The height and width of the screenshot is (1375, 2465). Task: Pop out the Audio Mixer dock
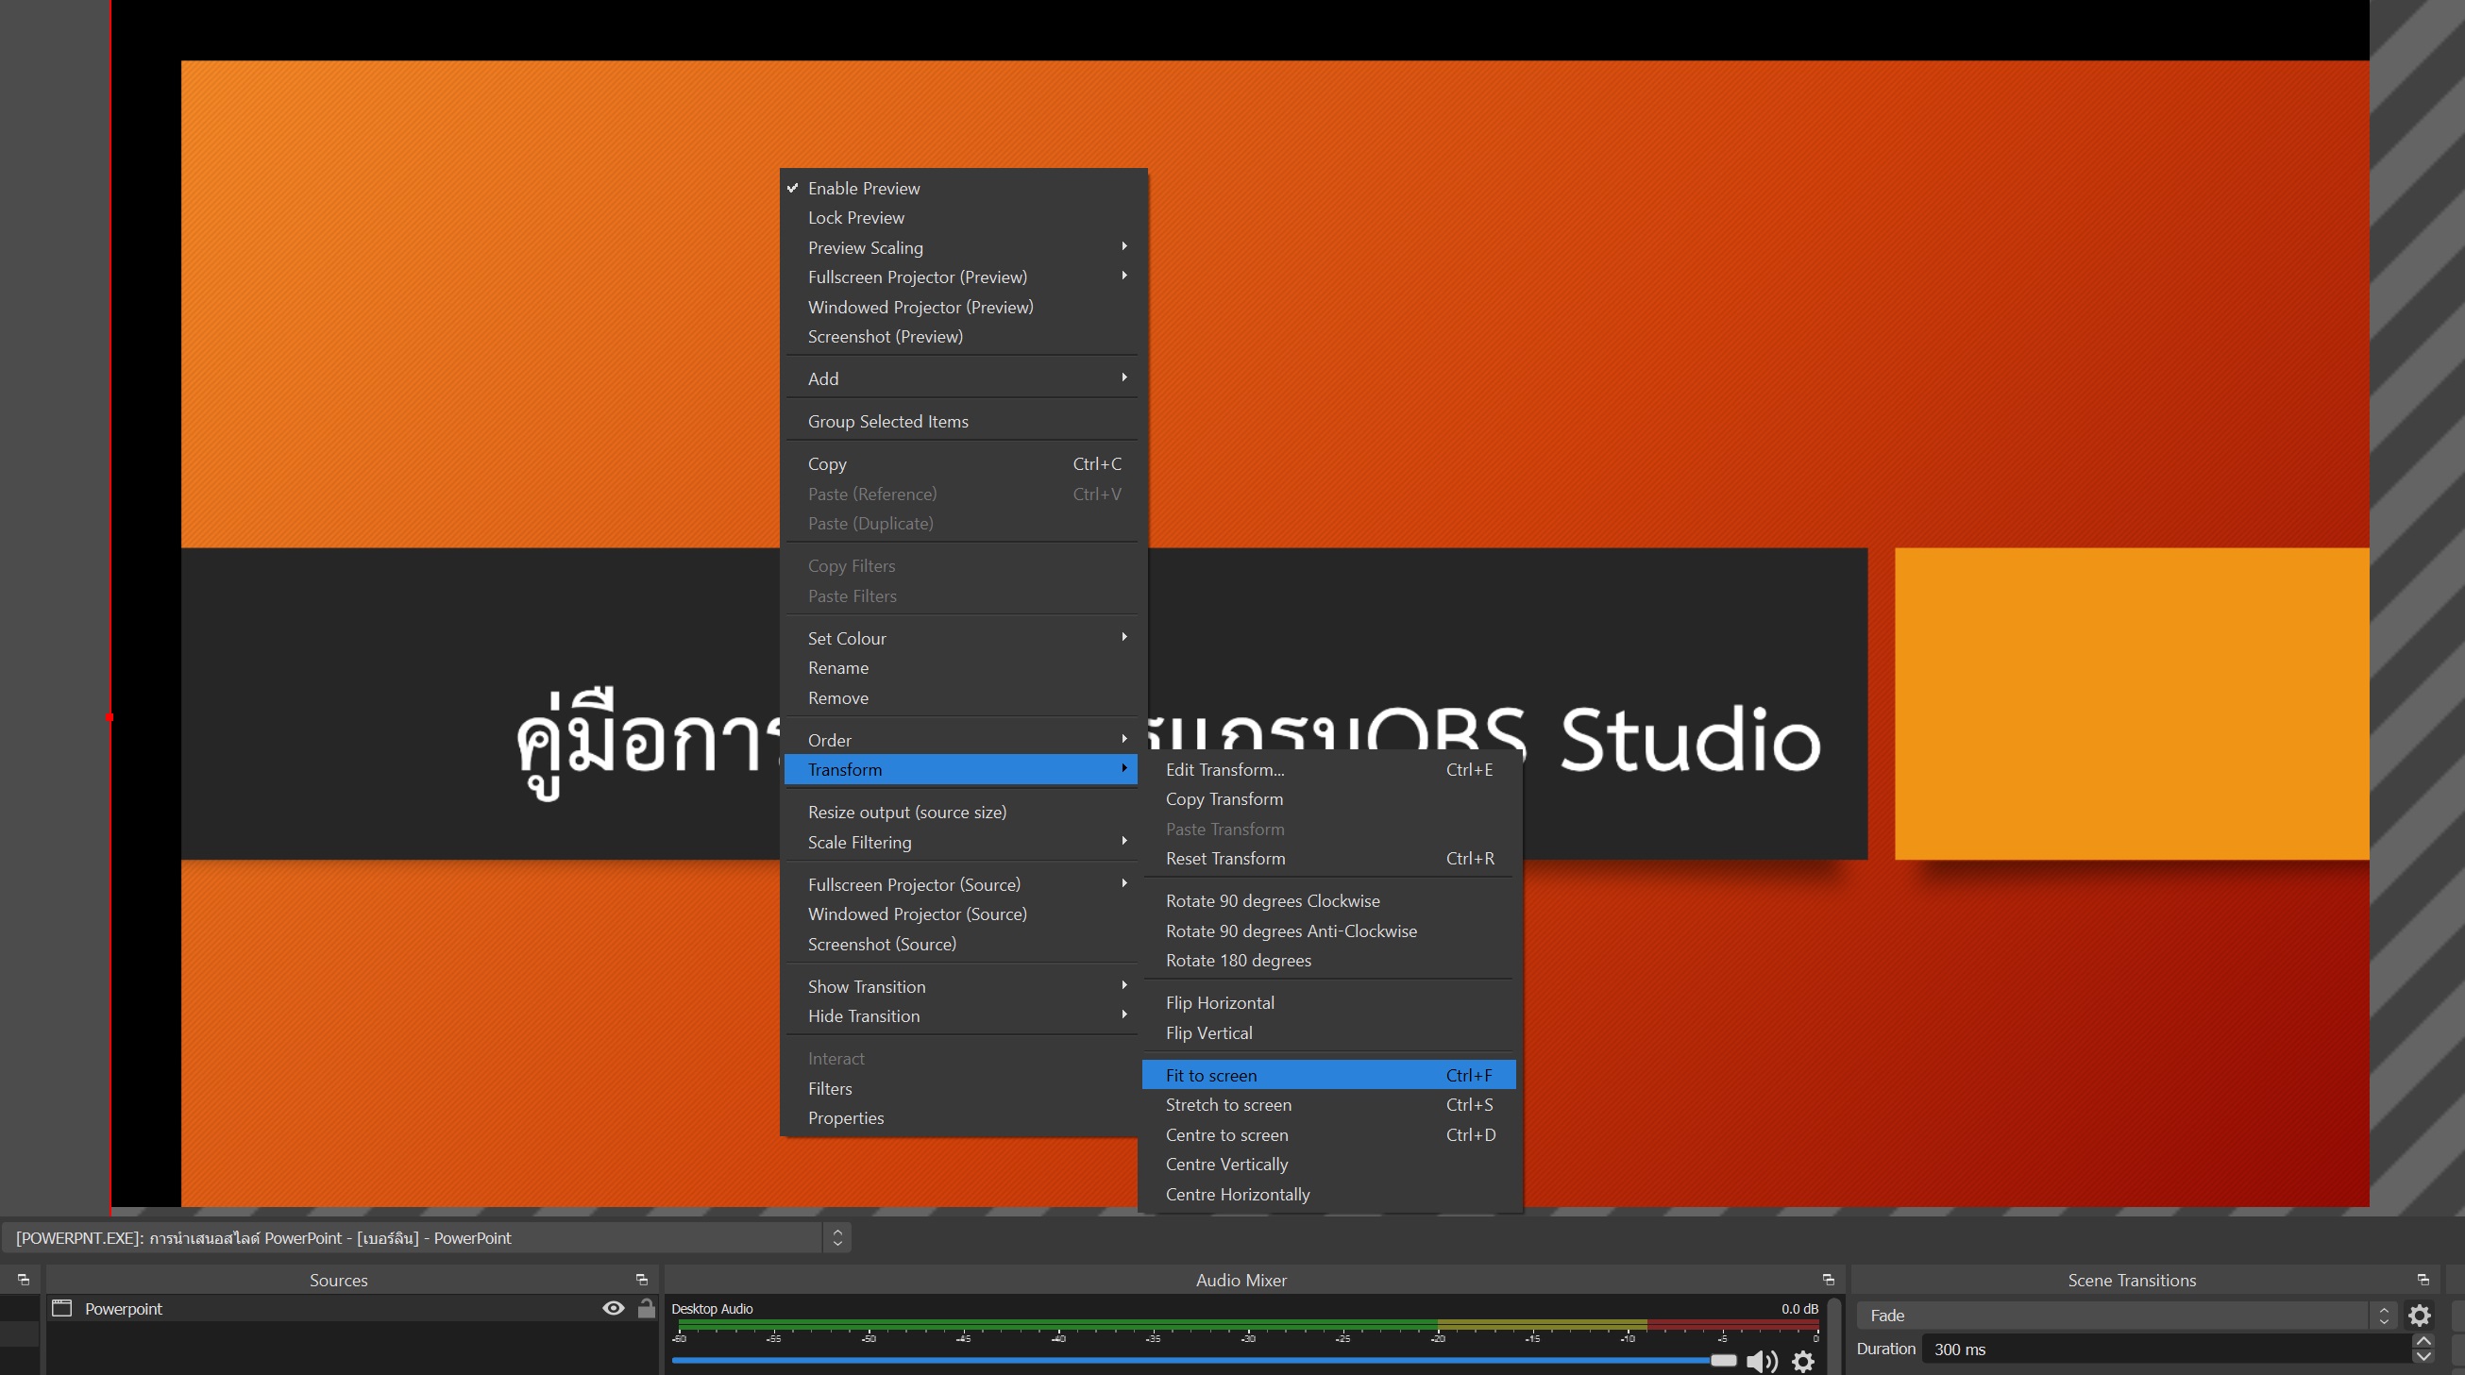coord(1829,1281)
